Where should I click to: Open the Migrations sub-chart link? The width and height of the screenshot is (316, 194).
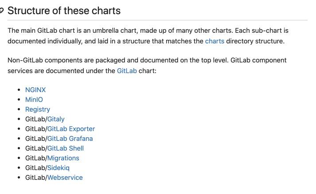(x=63, y=158)
